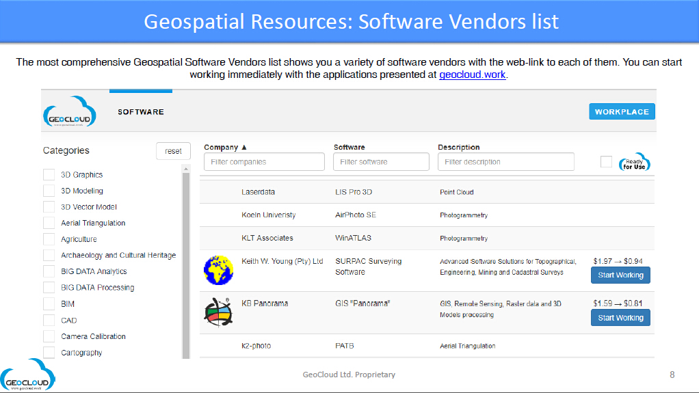The image size is (699, 393).
Task: Enable the 3D Vector Model category
Action: point(49,206)
